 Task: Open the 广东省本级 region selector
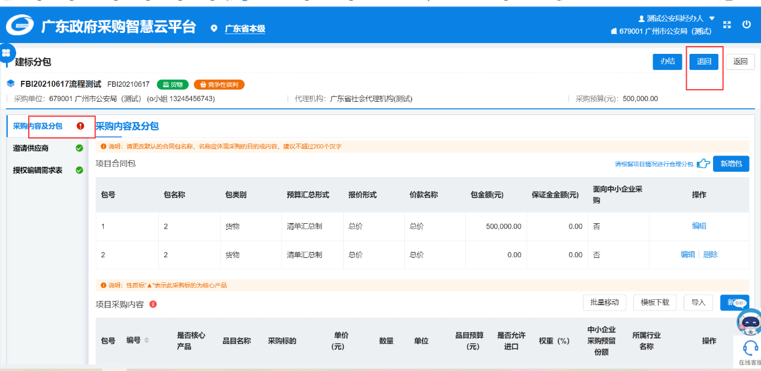point(245,29)
